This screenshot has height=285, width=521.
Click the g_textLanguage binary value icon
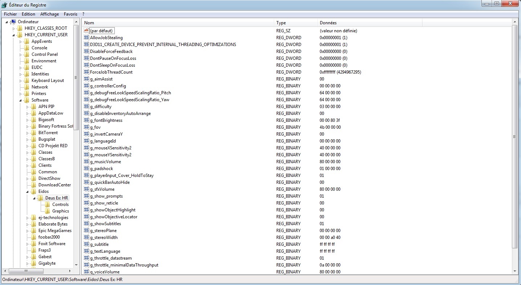pyautogui.click(x=86, y=251)
